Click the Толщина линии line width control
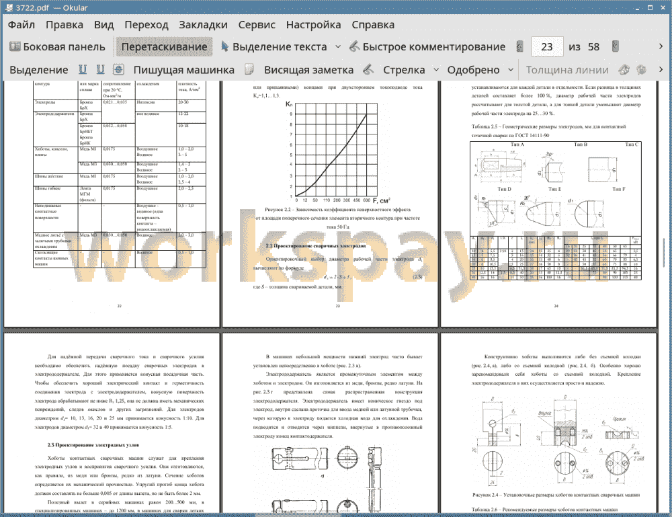This screenshot has height=517, width=672. coord(567,70)
